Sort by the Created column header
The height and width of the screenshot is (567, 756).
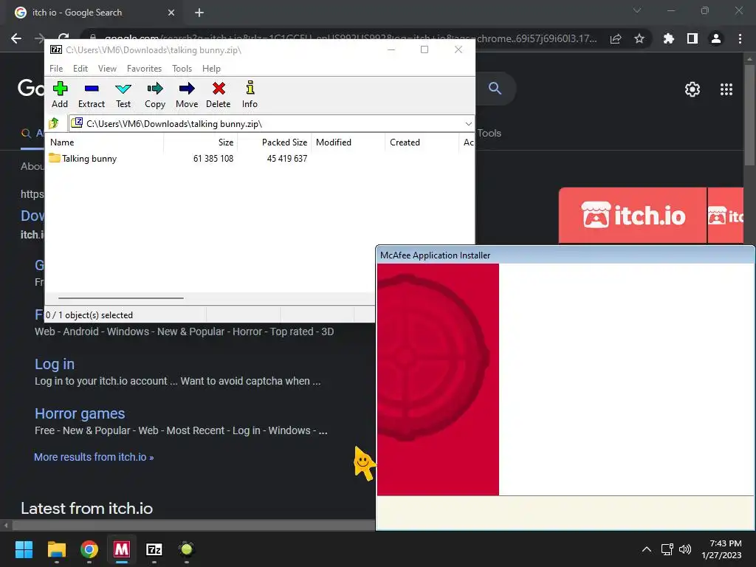(422, 142)
